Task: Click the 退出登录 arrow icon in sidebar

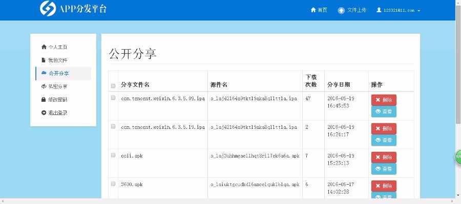Action: click(44, 112)
